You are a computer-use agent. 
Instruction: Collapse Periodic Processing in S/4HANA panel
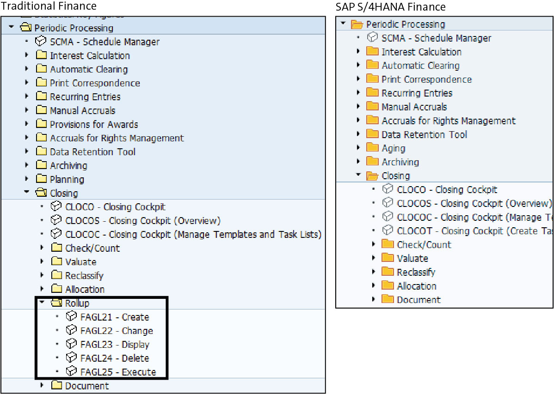click(343, 23)
